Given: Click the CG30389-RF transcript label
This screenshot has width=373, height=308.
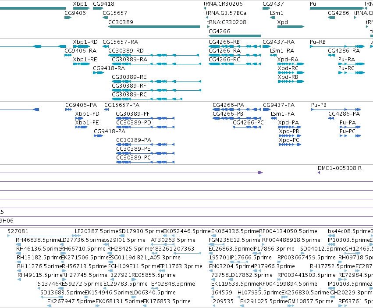Looking at the screenshot, I should pos(129,85).
